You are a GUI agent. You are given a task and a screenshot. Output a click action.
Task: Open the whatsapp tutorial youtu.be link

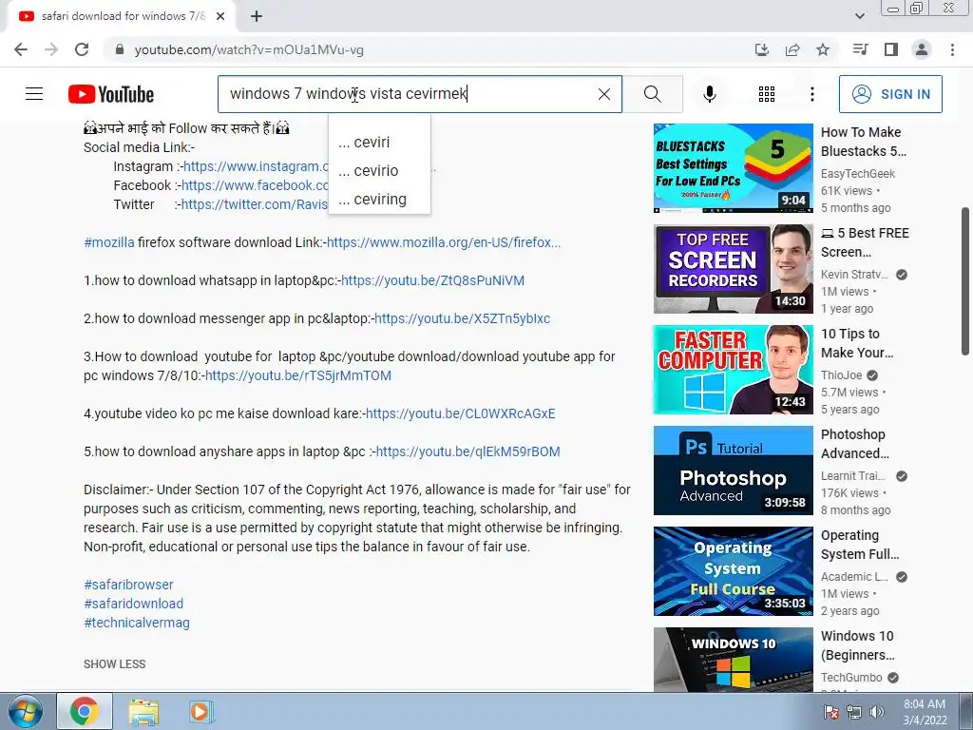click(x=432, y=280)
